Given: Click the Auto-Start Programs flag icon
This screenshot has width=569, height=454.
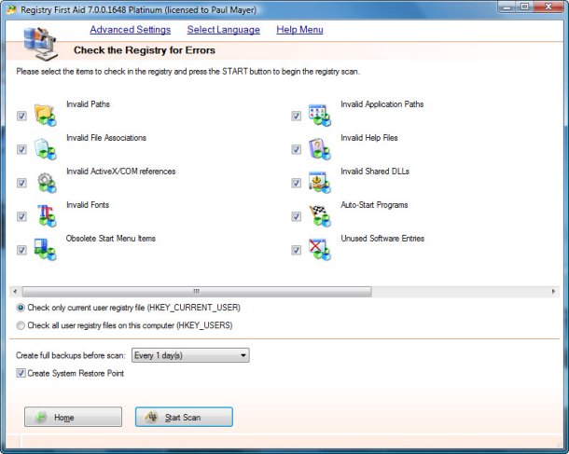Looking at the screenshot, I should pyautogui.click(x=319, y=216).
